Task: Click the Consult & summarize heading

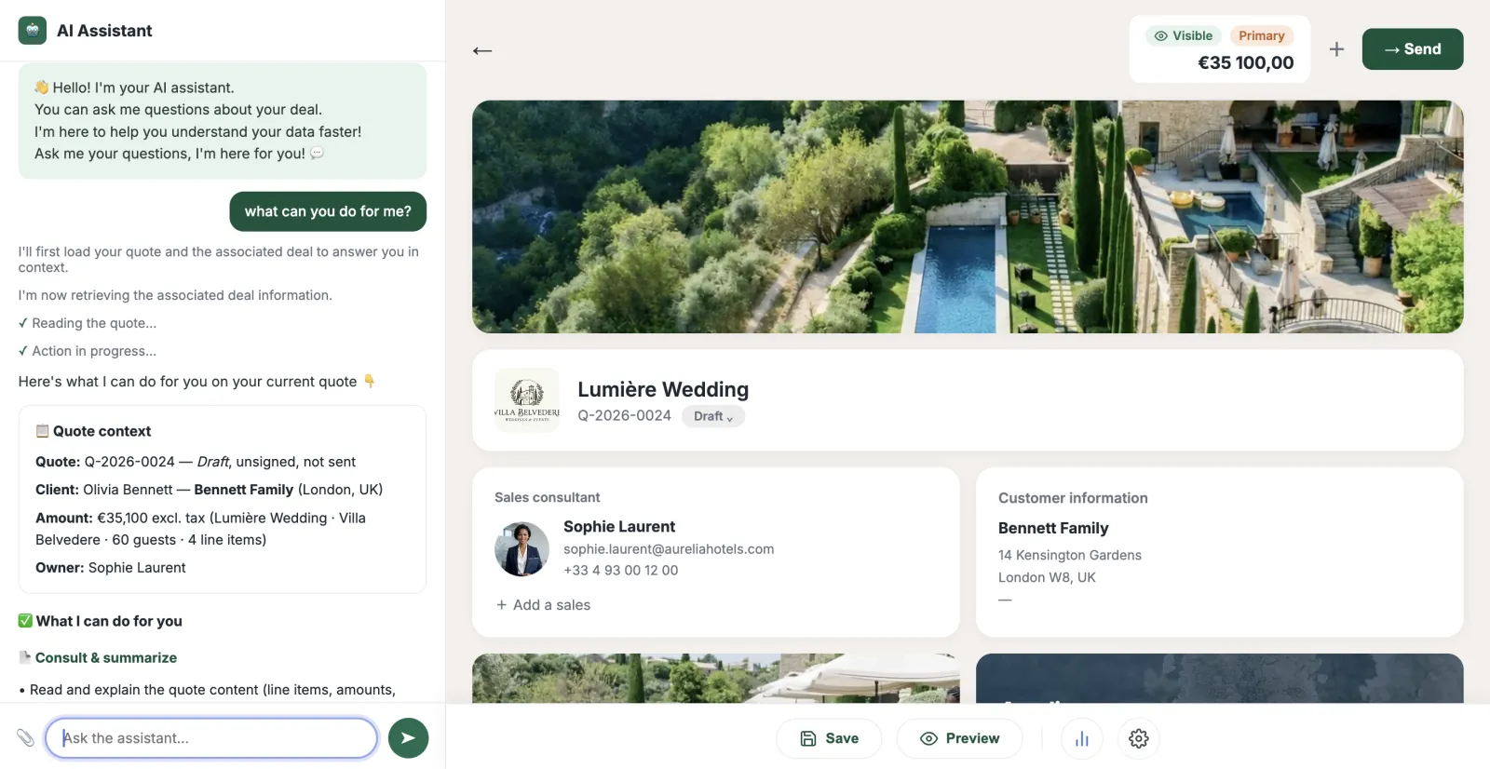Action: point(106,657)
